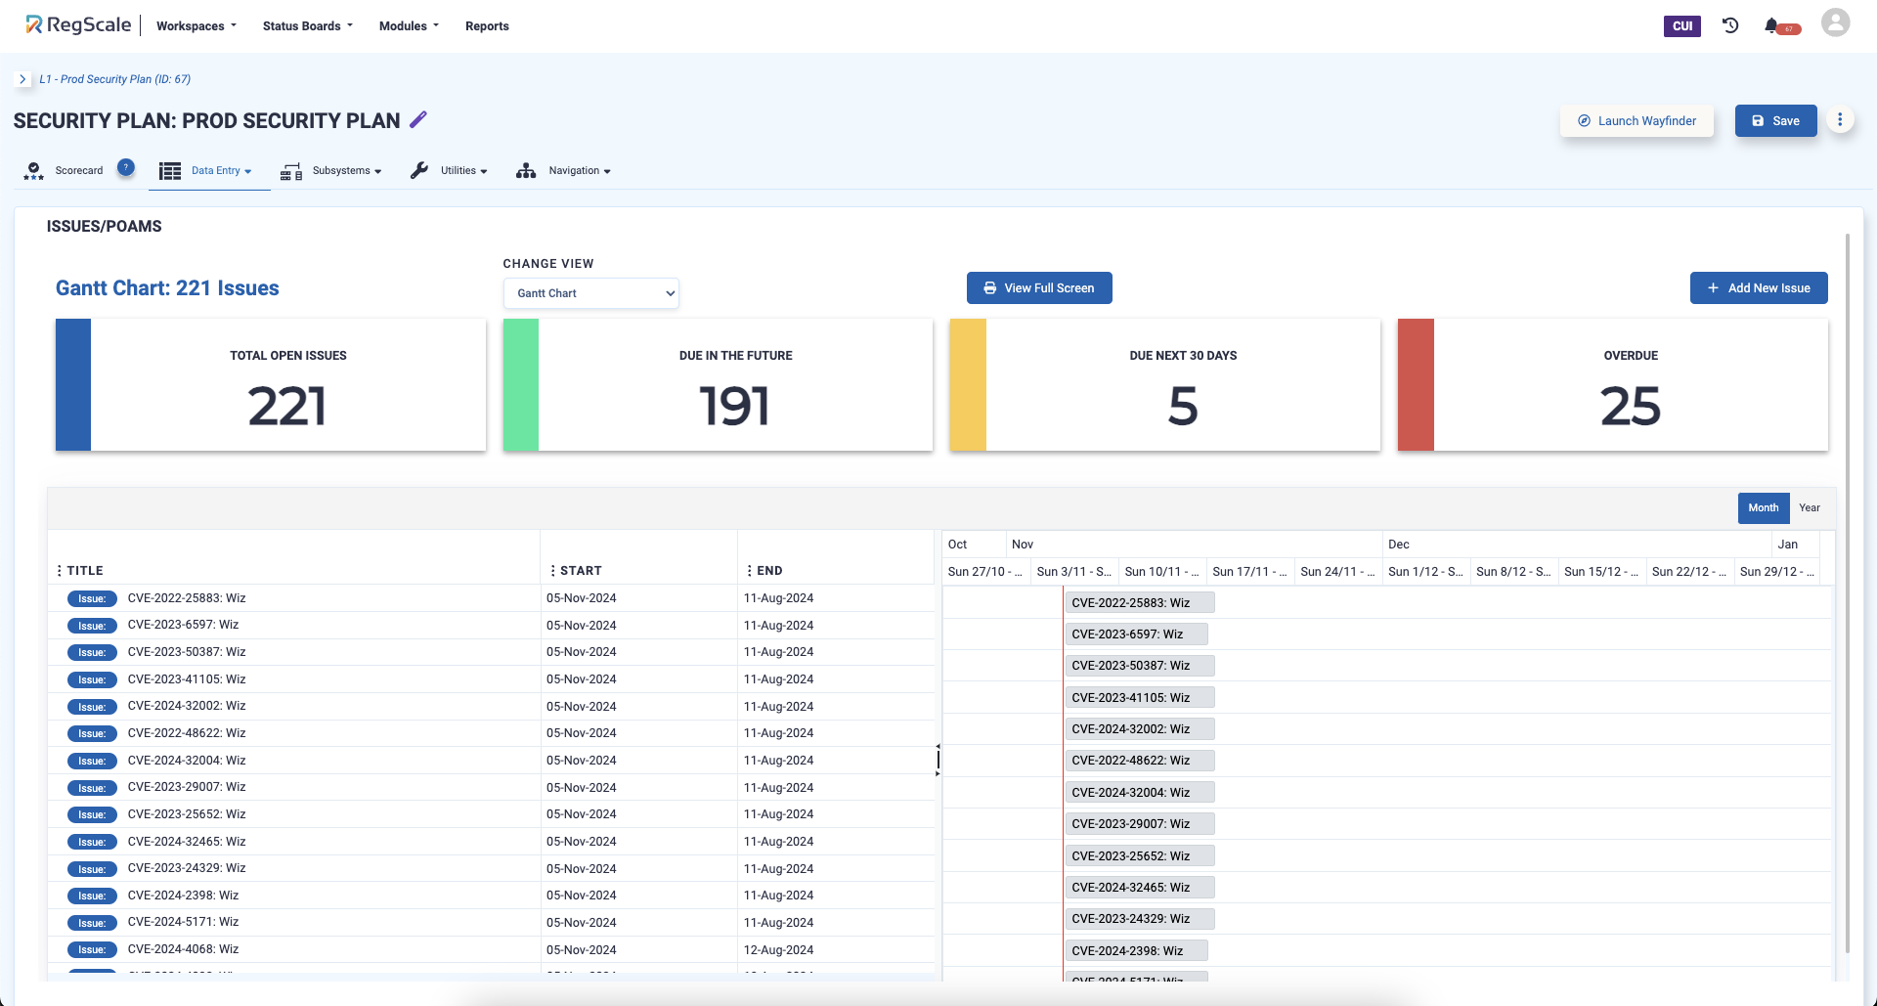Click the CUI classification badge
Screen dimensions: 1877x1006
coord(1682,26)
